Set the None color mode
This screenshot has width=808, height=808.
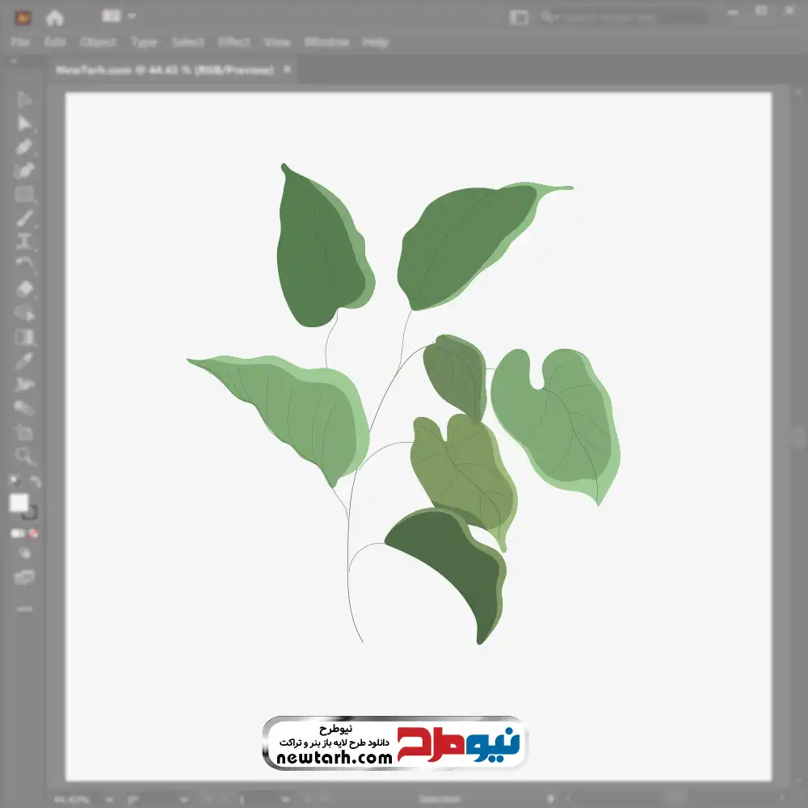[33, 533]
